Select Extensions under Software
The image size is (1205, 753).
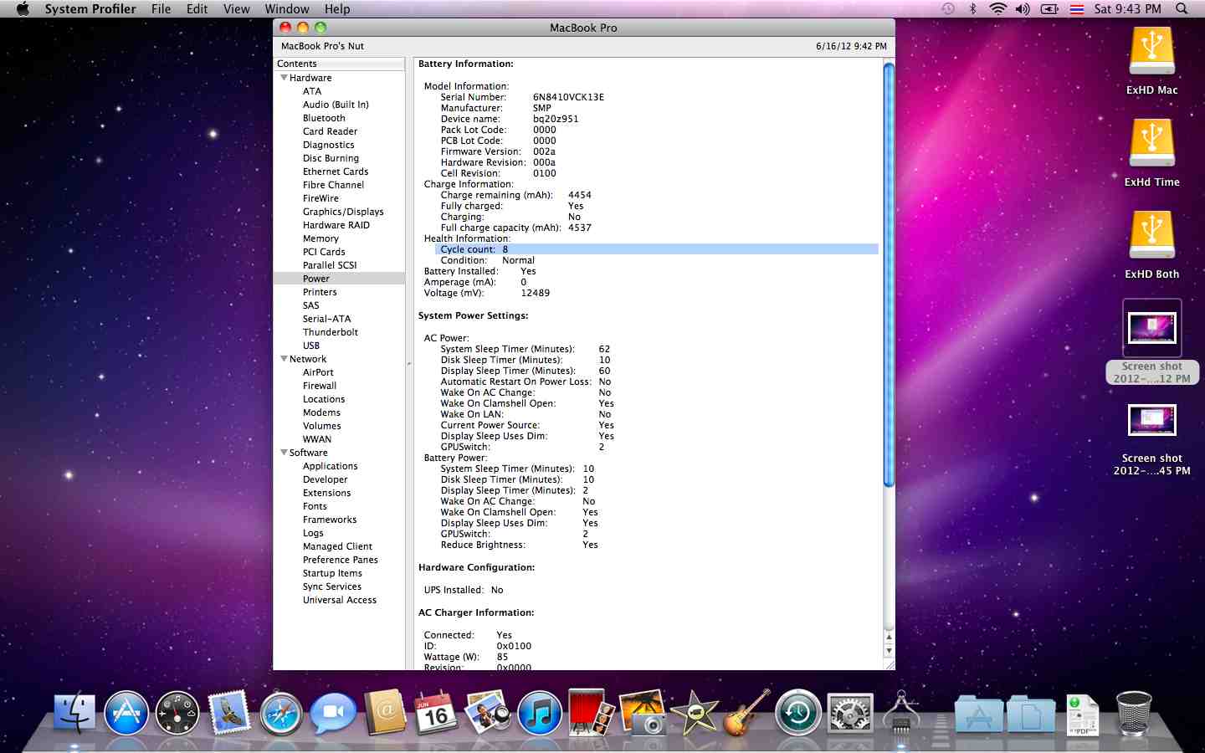click(x=327, y=493)
